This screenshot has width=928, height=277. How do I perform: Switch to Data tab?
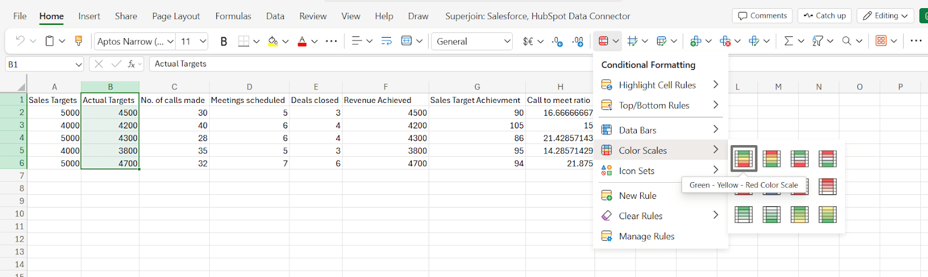coord(275,16)
